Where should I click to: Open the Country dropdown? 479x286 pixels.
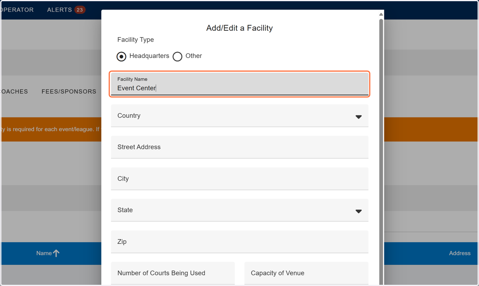click(x=239, y=116)
